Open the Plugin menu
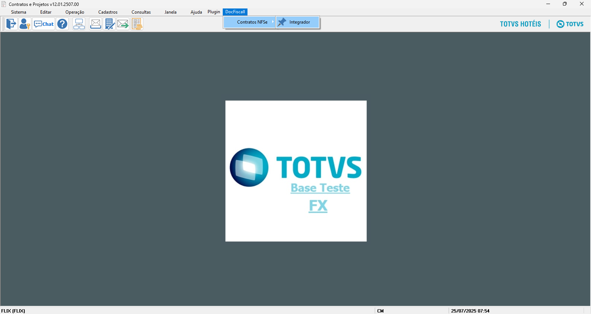Viewport: 591px width, 314px height. [x=214, y=12]
